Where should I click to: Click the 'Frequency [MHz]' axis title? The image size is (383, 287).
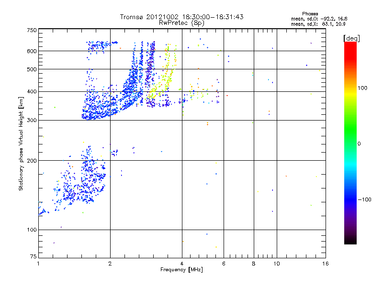[181, 270]
